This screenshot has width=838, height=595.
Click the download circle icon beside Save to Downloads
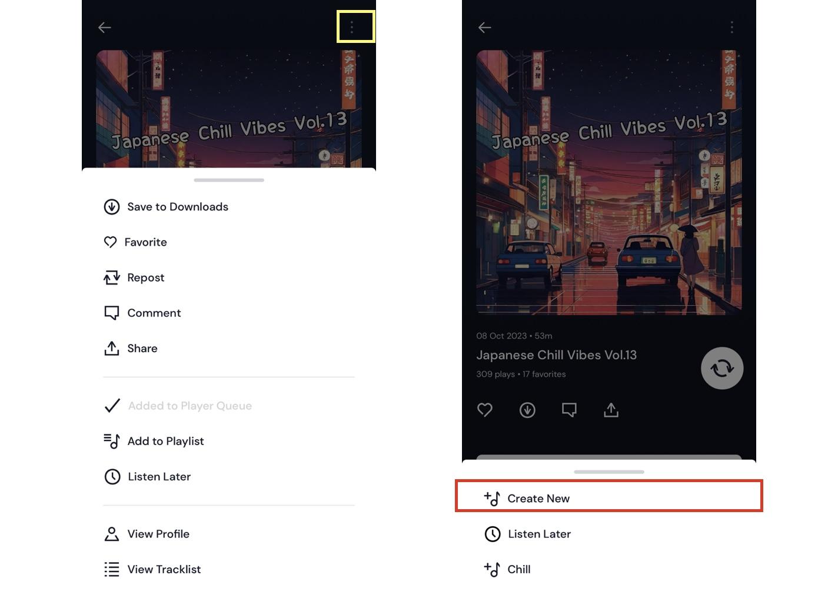click(x=112, y=207)
